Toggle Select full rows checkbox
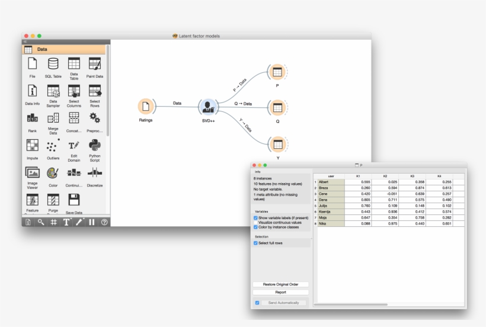The image size is (486, 327). (255, 243)
